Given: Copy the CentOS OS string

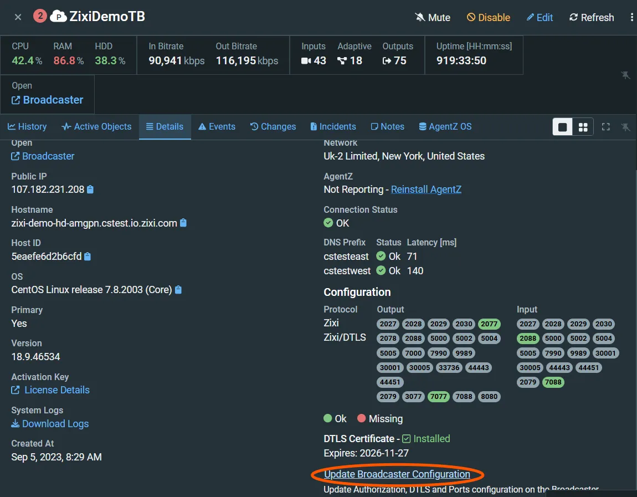Looking at the screenshot, I should (x=178, y=290).
